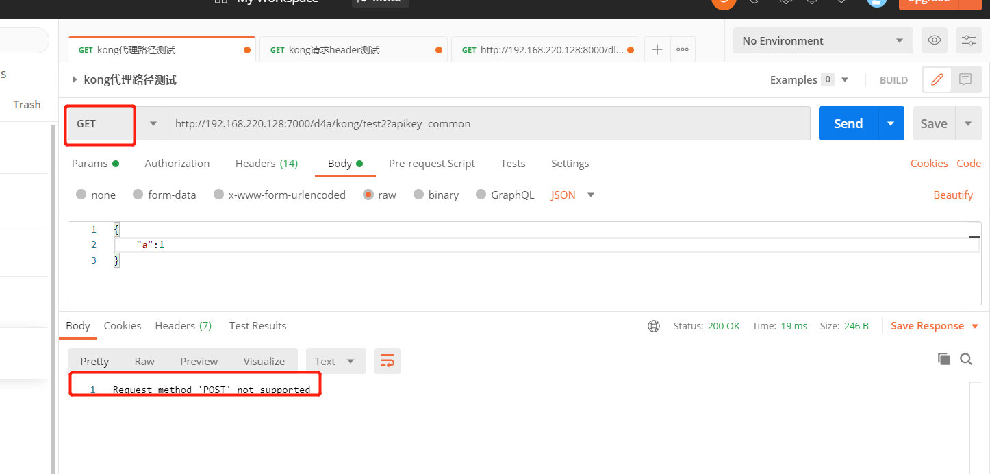The height and width of the screenshot is (474, 1003).
Task: Open the No Environment dropdown
Action: 823,40
